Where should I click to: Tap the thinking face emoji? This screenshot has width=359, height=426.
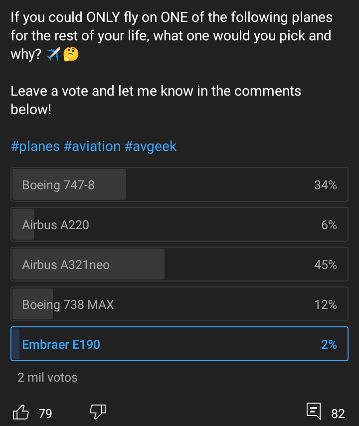click(71, 54)
